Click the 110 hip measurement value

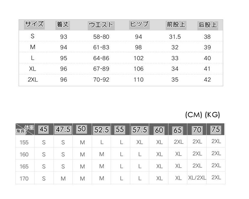coord(139,80)
